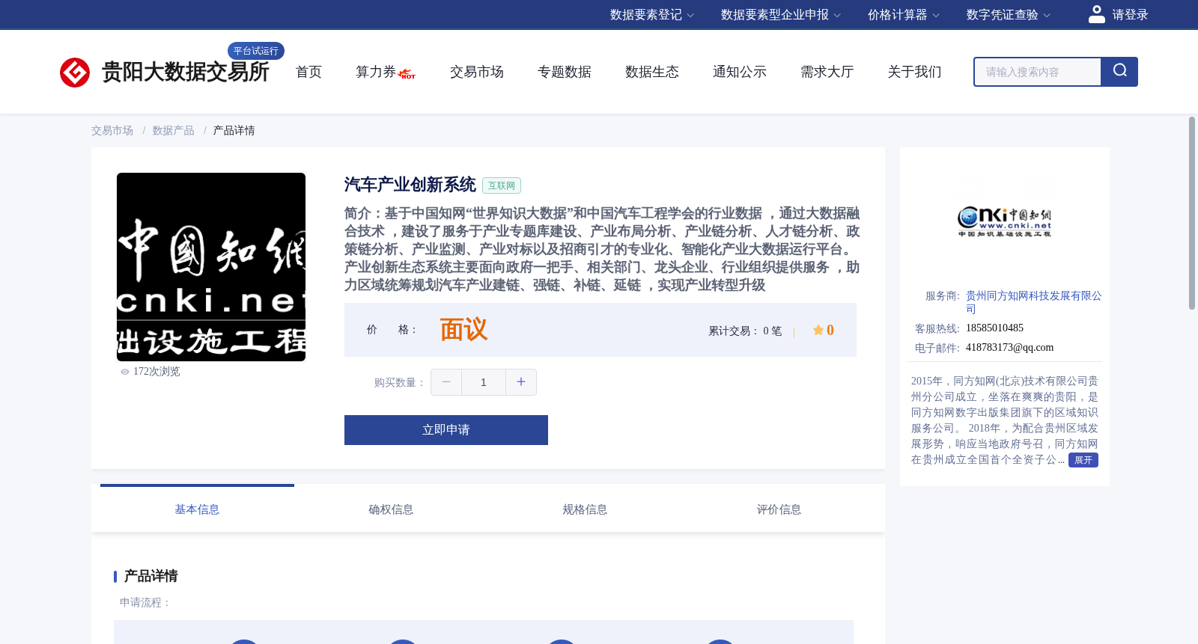Click 请登录 login link
1198x644 pixels.
click(1130, 15)
